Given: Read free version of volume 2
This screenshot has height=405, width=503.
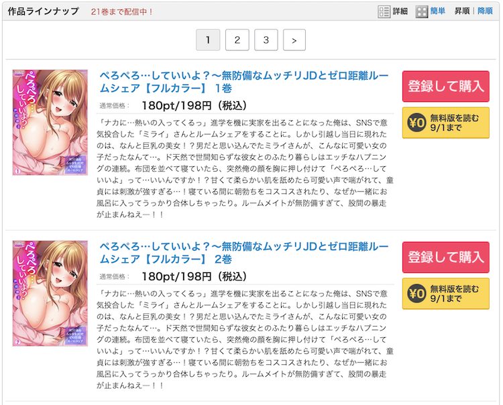Looking at the screenshot, I should pyautogui.click(x=445, y=294).
